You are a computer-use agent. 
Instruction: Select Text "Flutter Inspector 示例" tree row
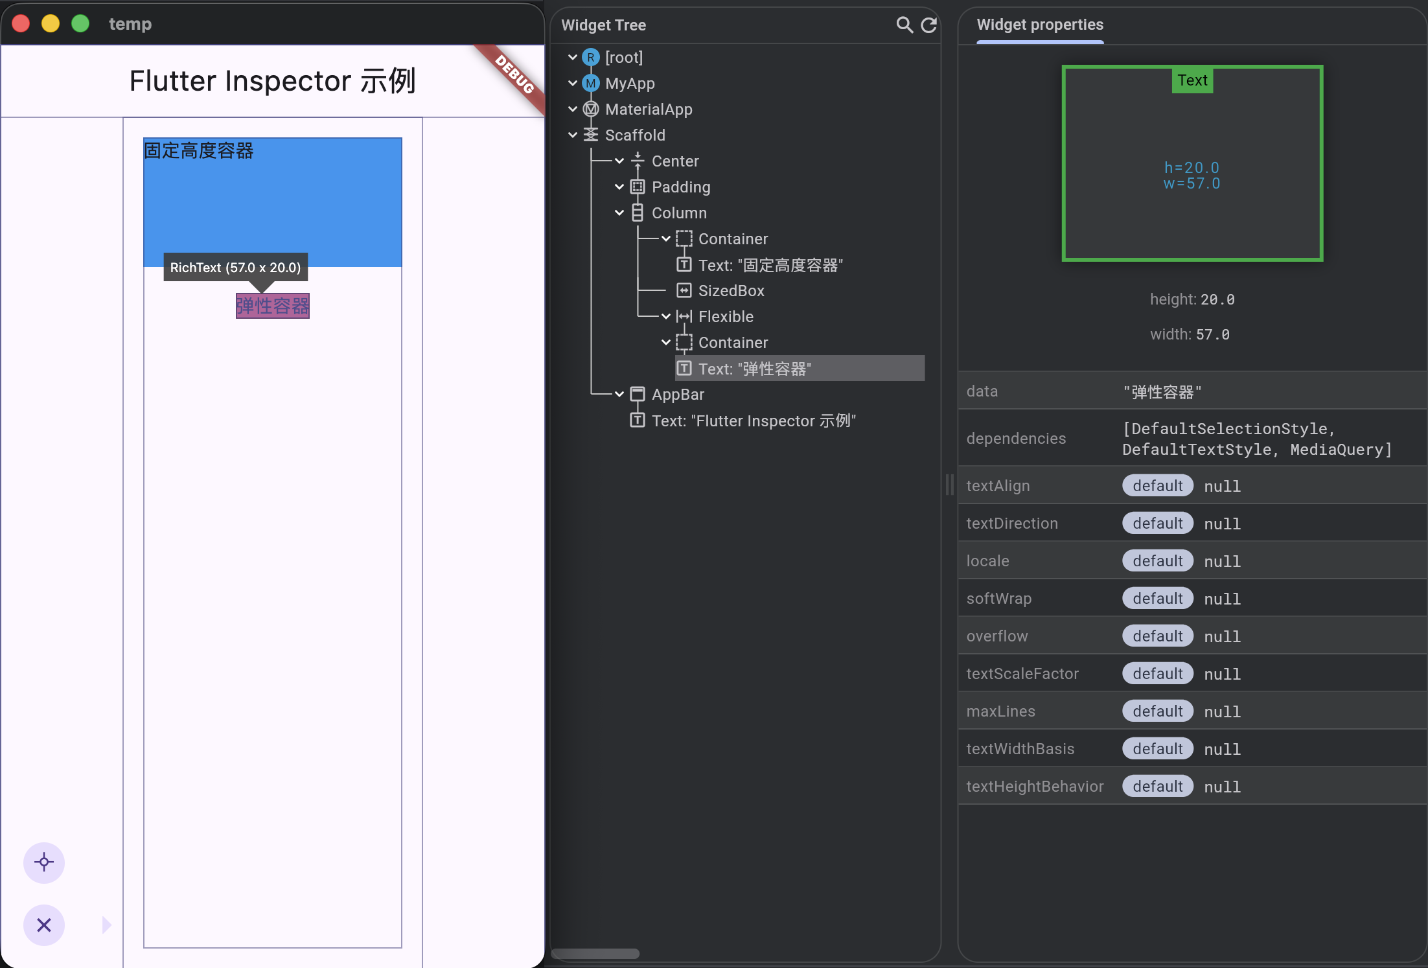[x=754, y=421]
